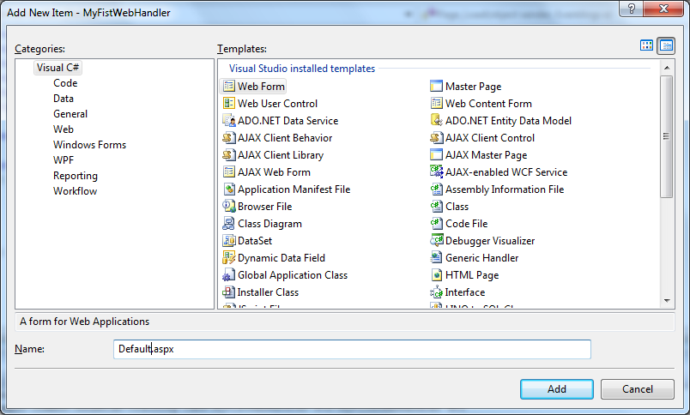Click the Class Diagram template icon
The width and height of the screenshot is (690, 415).
pyautogui.click(x=229, y=224)
